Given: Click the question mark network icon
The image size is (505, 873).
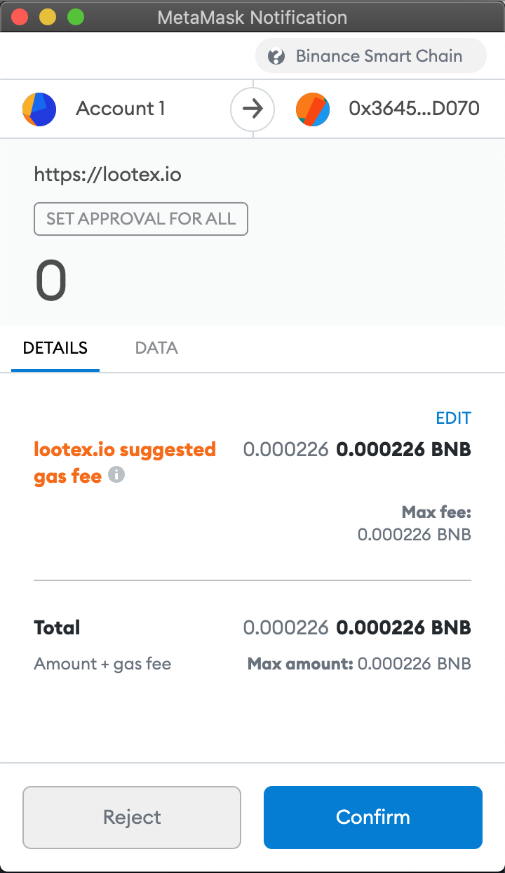Looking at the screenshot, I should point(277,56).
